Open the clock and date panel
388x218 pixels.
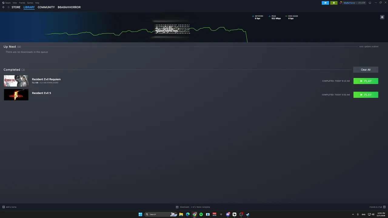[381, 214]
